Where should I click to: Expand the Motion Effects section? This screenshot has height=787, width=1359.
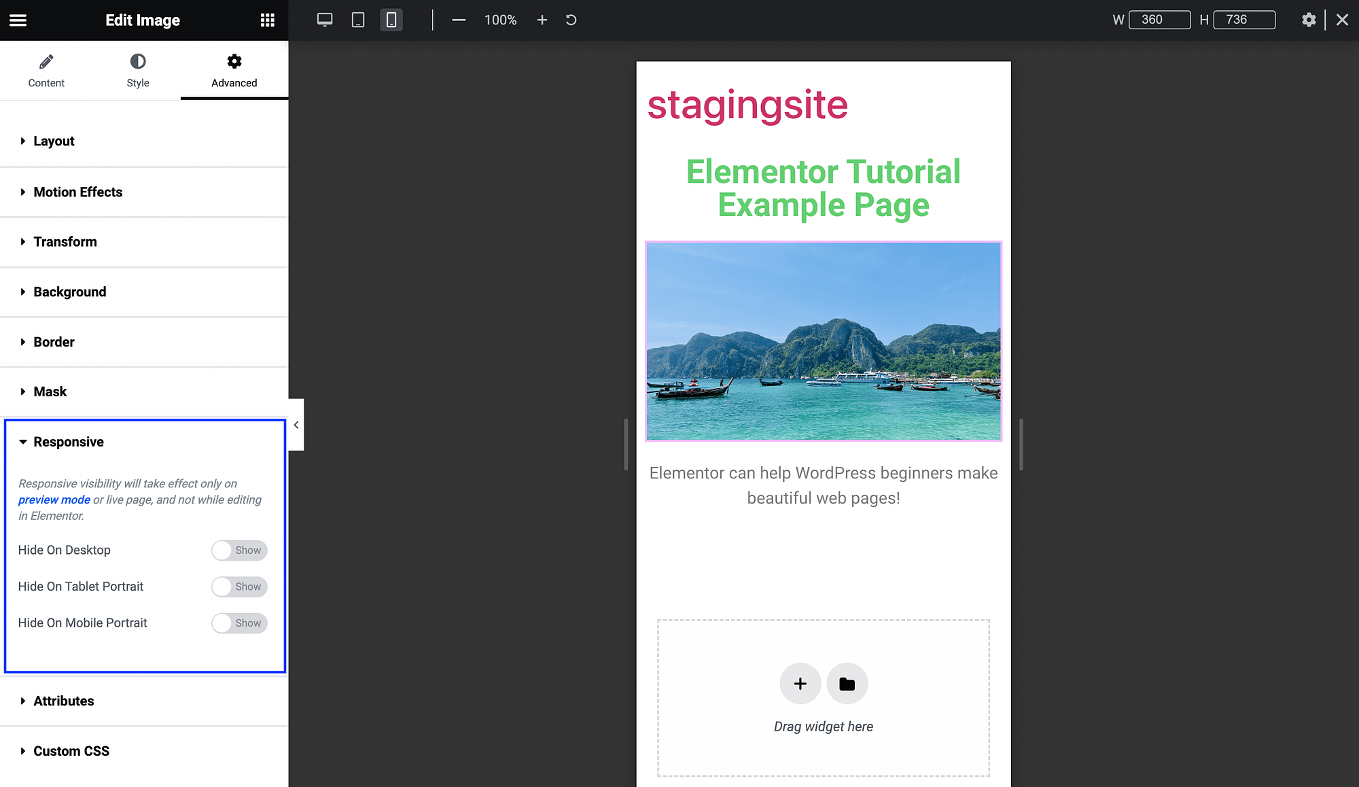(77, 191)
